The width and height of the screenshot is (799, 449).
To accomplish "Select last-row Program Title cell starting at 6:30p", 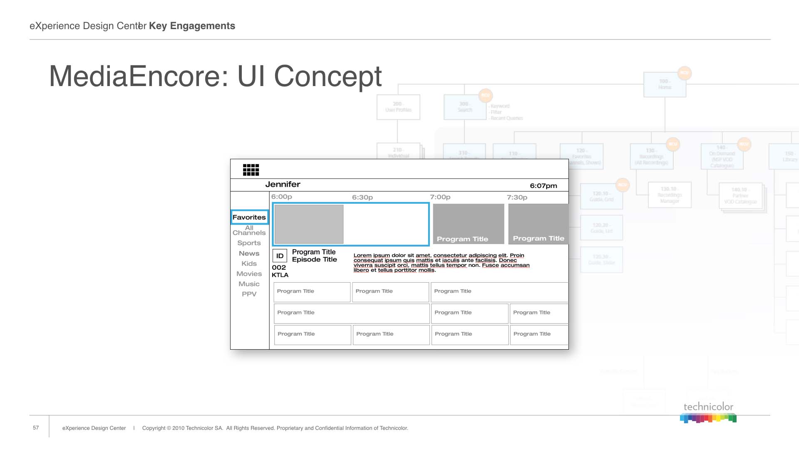I will pyautogui.click(x=391, y=335).
